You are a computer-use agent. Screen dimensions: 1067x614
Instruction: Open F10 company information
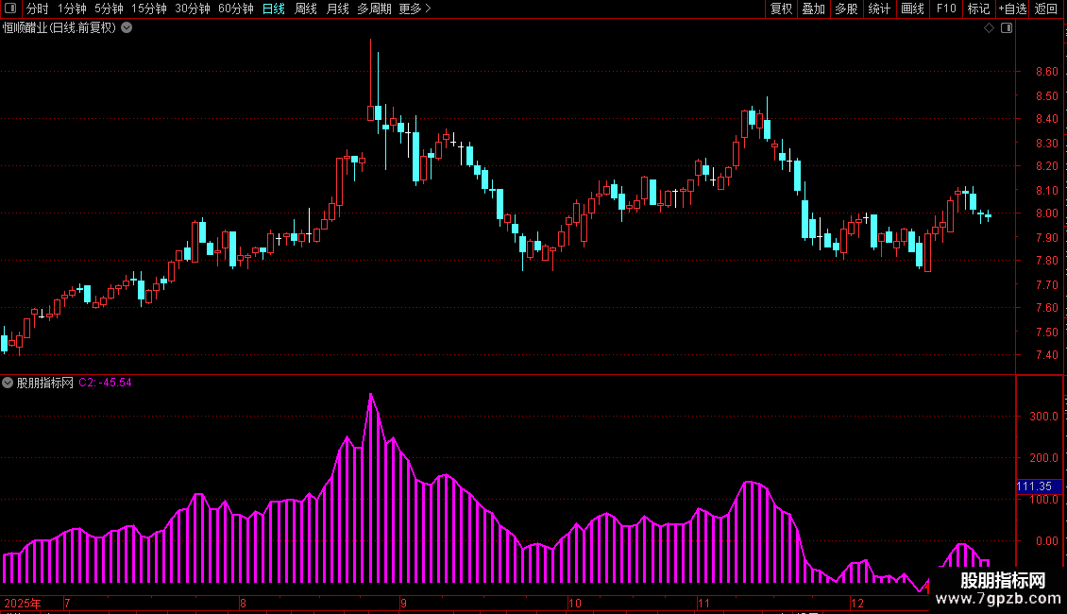[946, 9]
